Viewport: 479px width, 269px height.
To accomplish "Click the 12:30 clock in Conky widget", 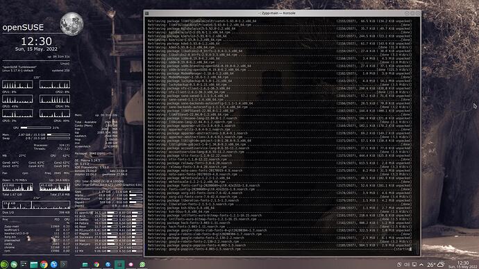I will 36,41.
